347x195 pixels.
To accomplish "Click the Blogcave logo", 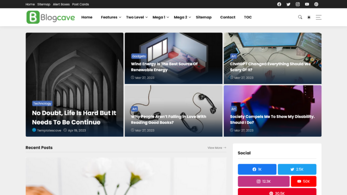I will [51, 17].
